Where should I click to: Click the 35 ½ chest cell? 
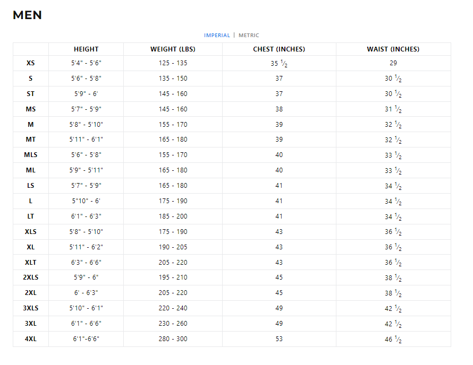[279, 64]
